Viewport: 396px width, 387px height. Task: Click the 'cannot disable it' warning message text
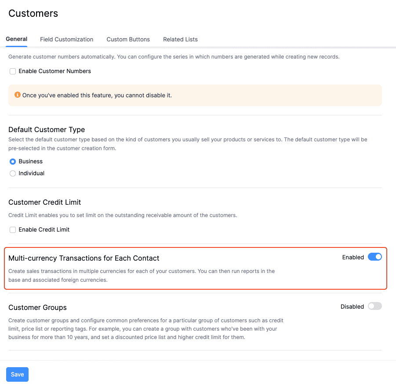click(97, 95)
